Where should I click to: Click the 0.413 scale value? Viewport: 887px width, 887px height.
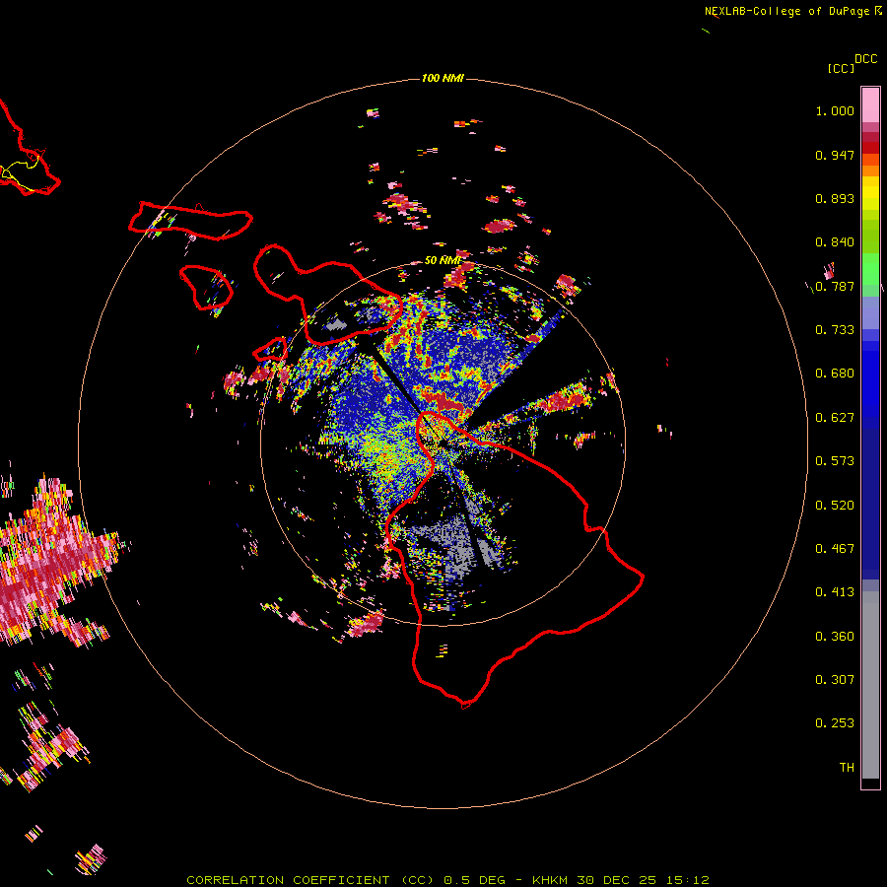pos(835,592)
